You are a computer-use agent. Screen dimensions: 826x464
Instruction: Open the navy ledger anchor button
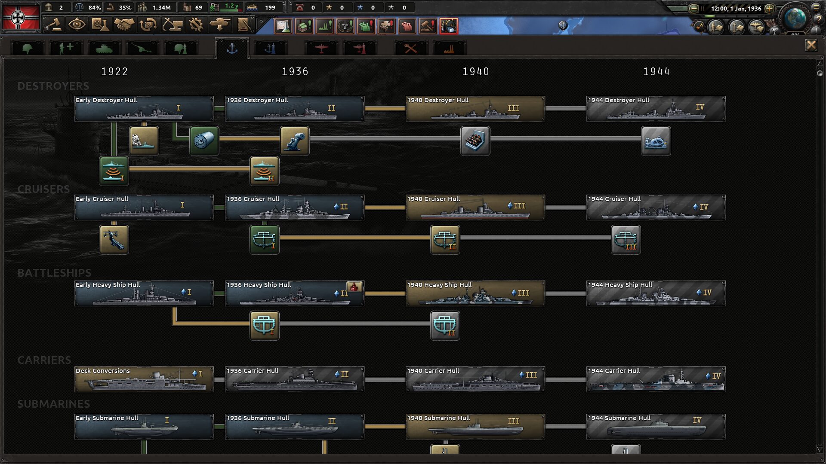pos(737,27)
